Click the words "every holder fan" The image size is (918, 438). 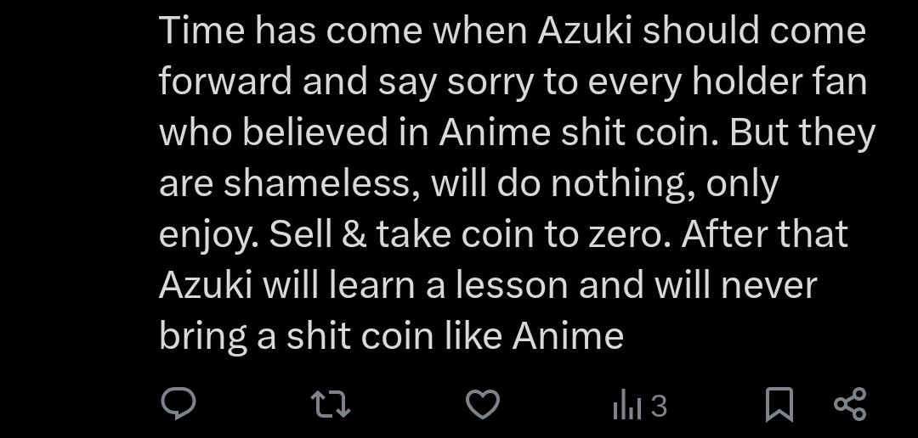click(x=727, y=81)
